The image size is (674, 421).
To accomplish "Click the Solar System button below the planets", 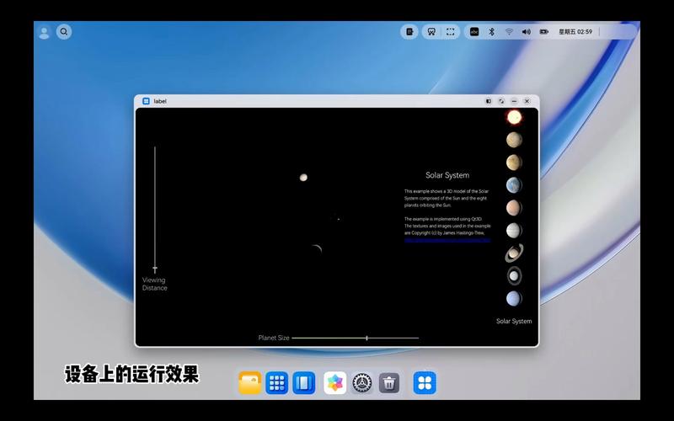I will tap(514, 321).
